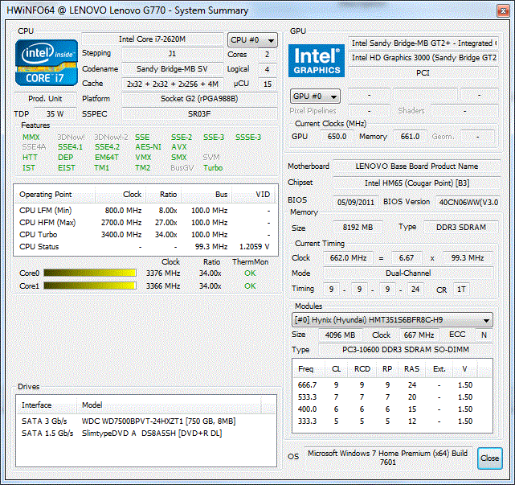Click the cache value 2x32 + 2x32 + 2x256 + 4M
Screen dimensions: 515x485
tap(172, 84)
